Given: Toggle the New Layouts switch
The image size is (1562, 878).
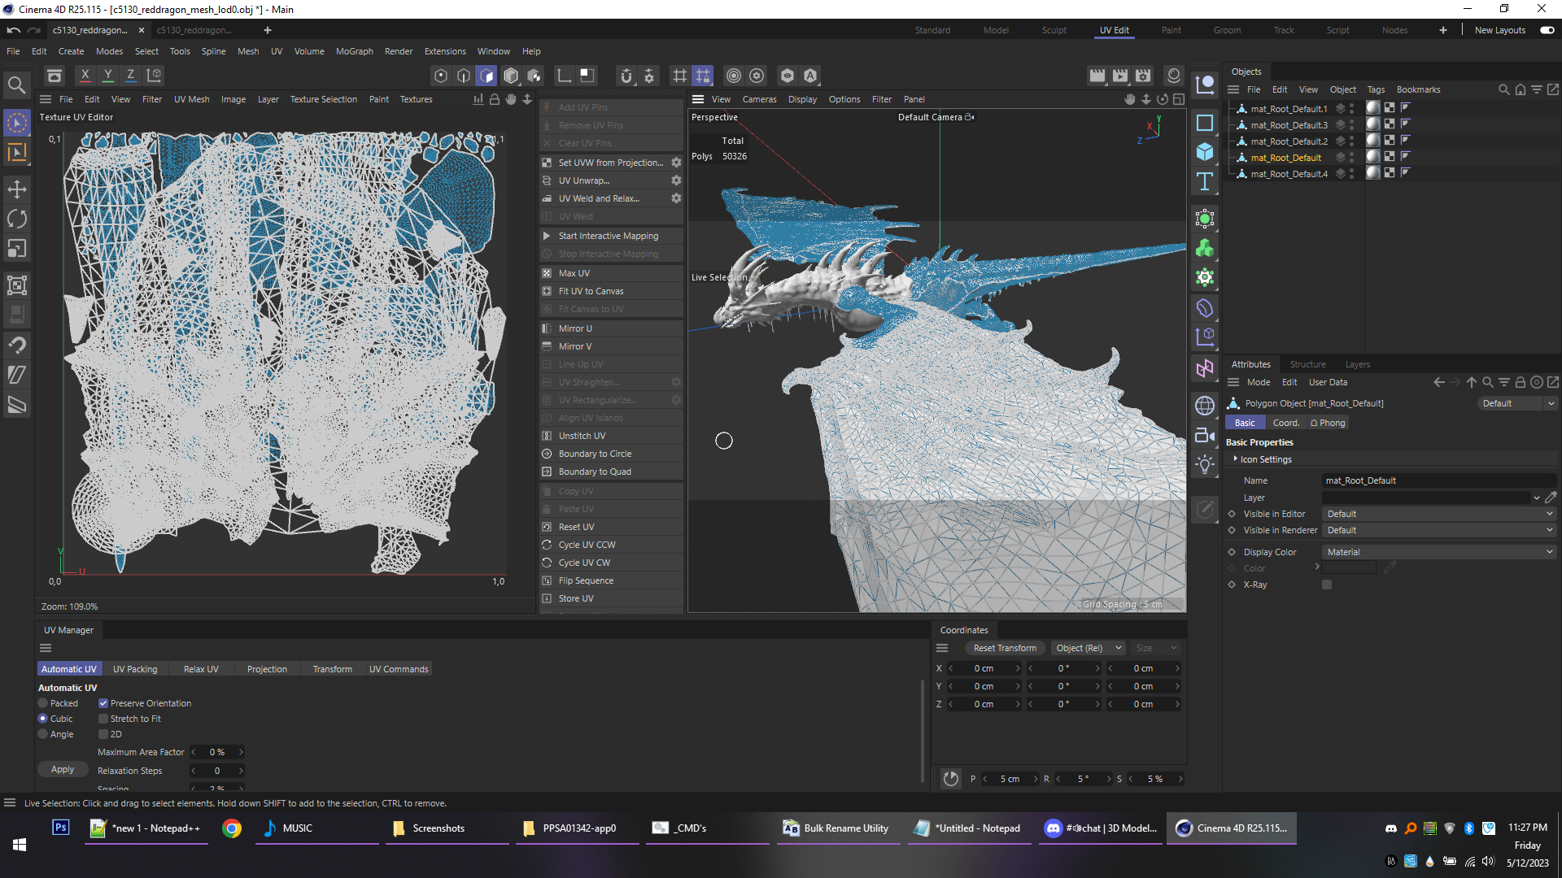Looking at the screenshot, I should pyautogui.click(x=1547, y=30).
